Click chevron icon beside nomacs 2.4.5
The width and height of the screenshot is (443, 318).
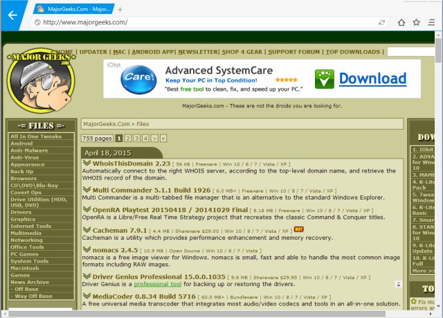click(x=87, y=249)
